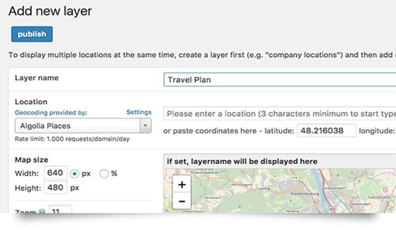Screen dimensions: 396x230
Task: Click the location search field
Action: pos(280,113)
